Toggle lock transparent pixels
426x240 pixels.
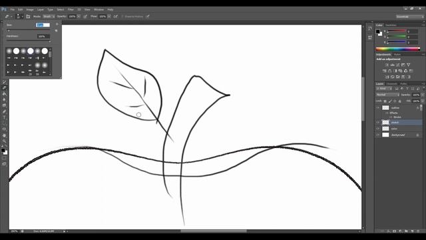coord(385,101)
